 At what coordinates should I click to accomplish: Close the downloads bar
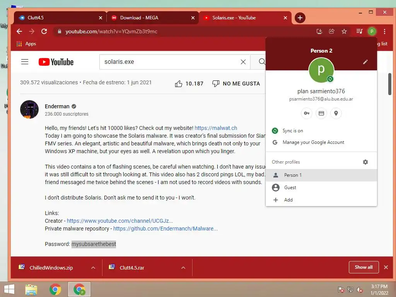(386, 267)
